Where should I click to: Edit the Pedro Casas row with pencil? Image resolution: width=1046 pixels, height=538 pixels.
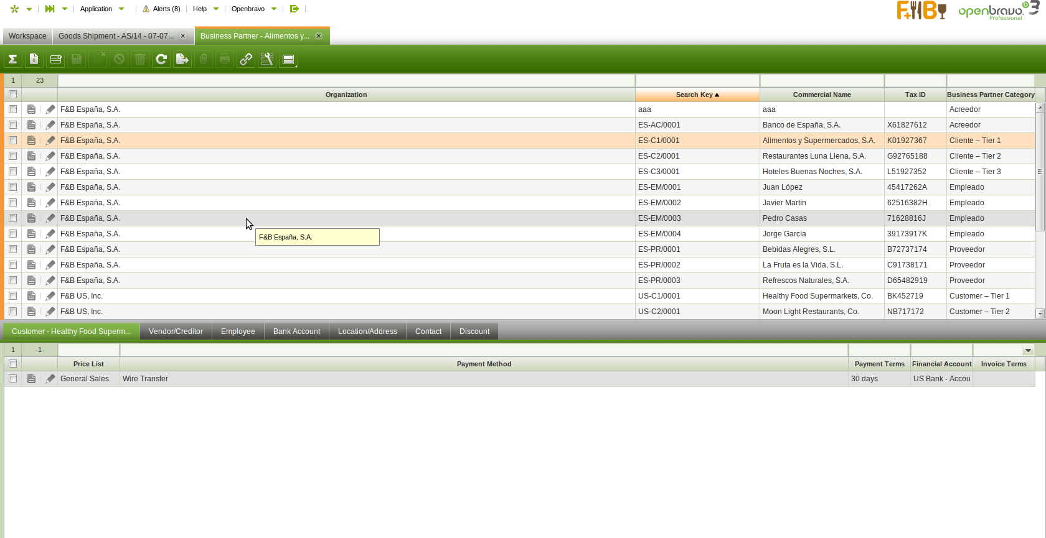[x=50, y=218]
